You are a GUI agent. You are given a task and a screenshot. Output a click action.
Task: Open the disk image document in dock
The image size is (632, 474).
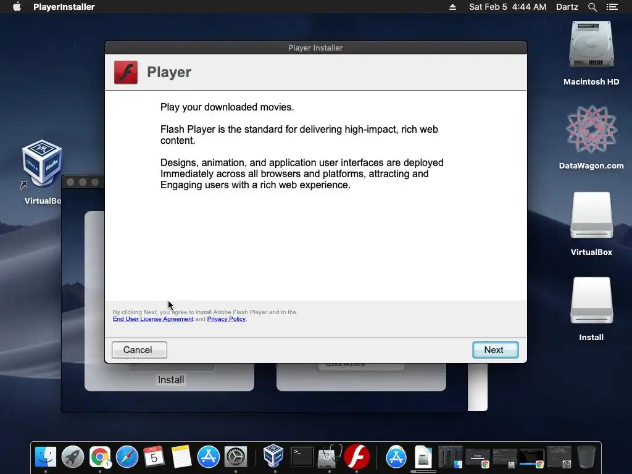[423, 457]
